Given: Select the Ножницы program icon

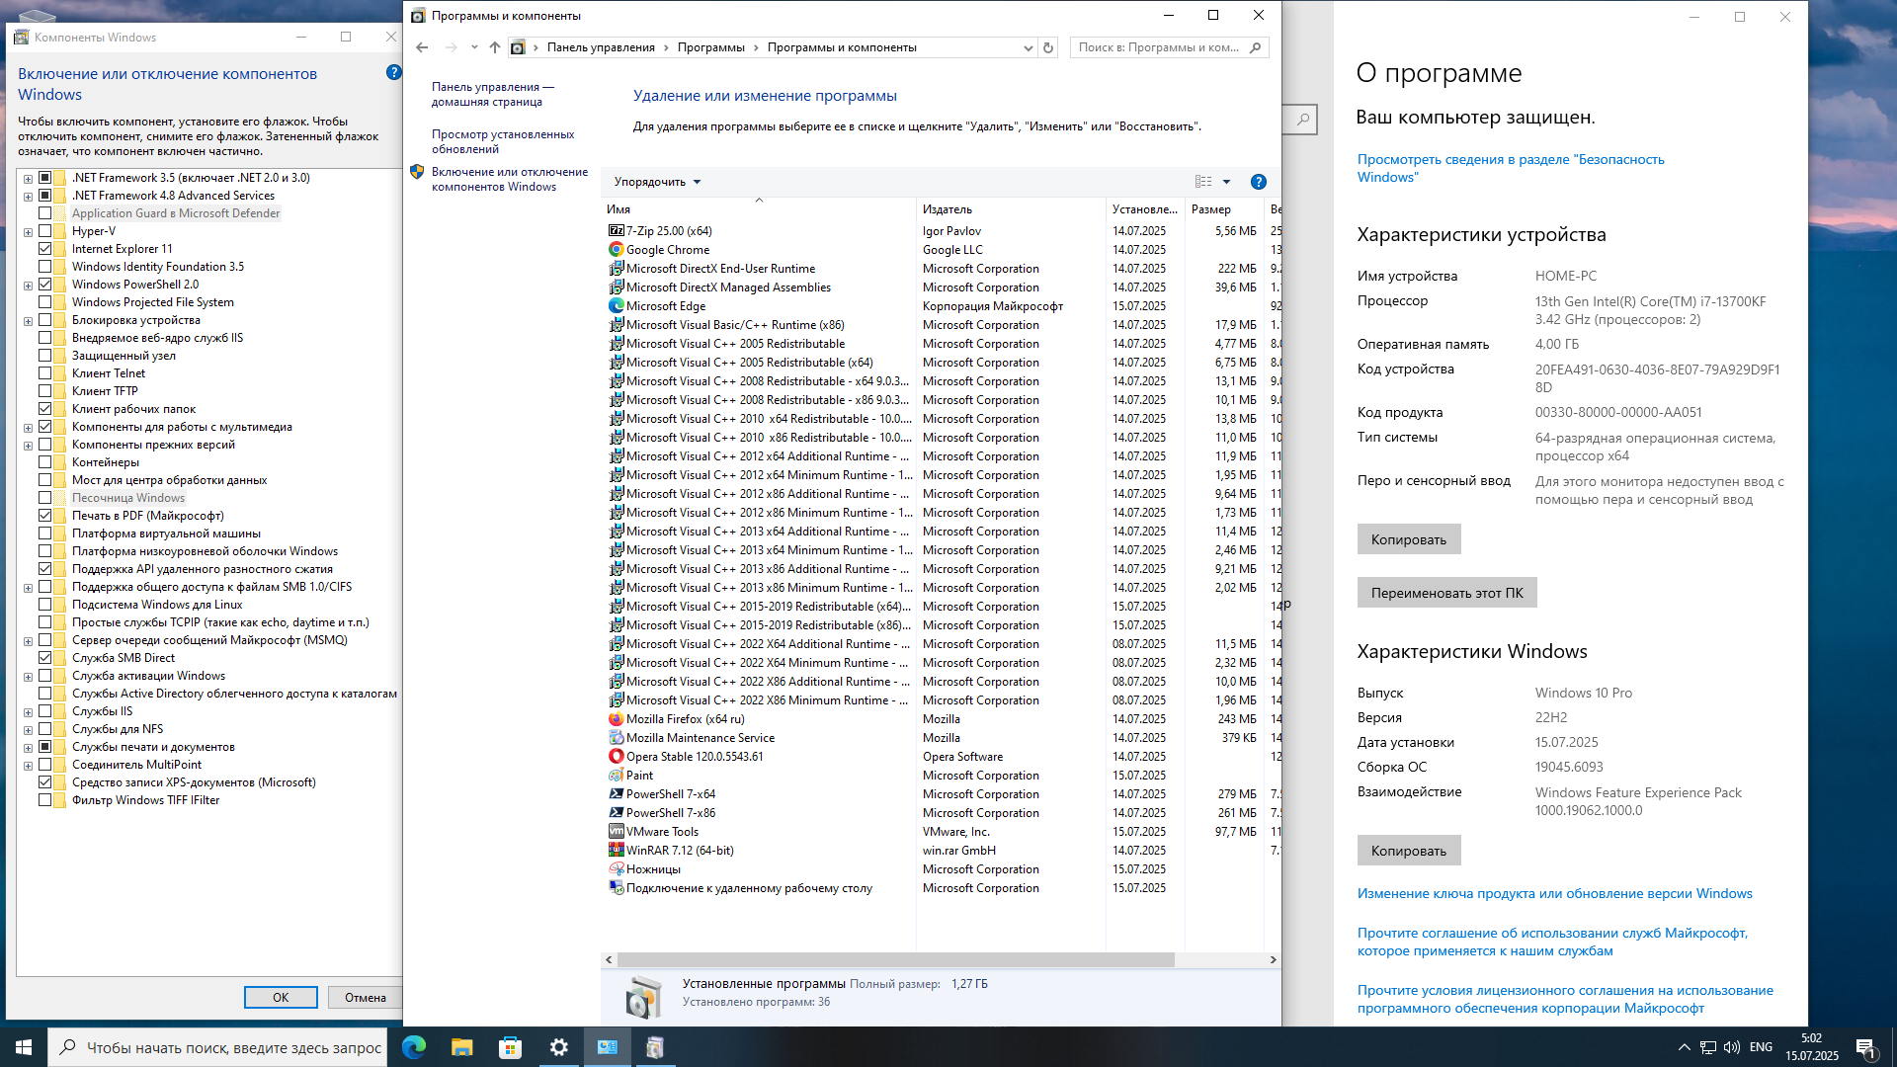Looking at the screenshot, I should 617,869.
